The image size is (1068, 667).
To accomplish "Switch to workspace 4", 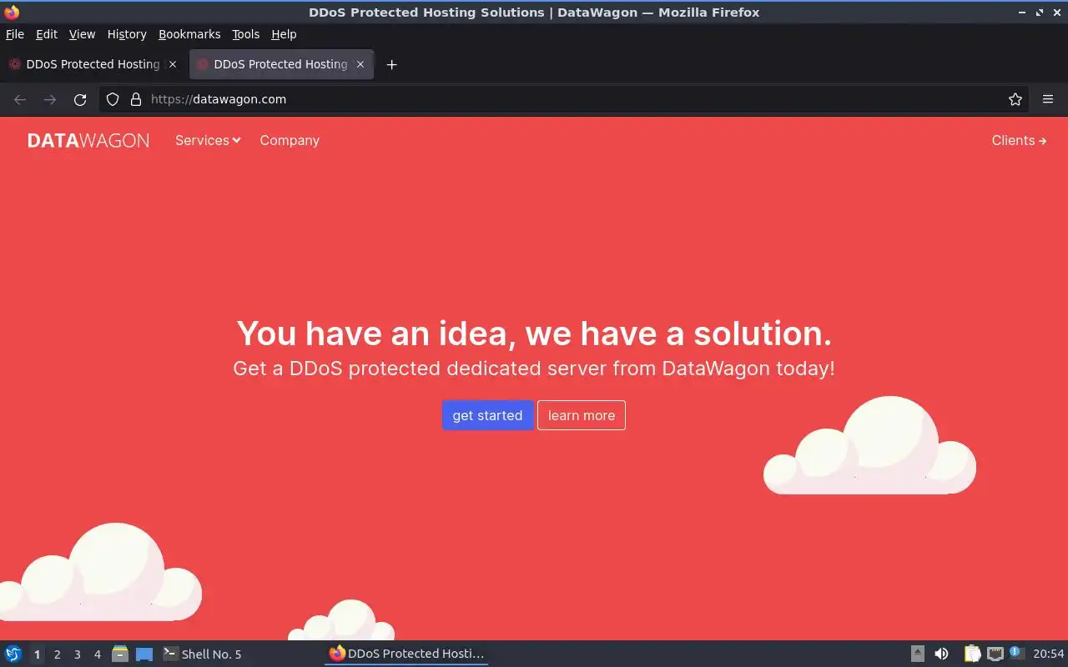I will pyautogui.click(x=98, y=654).
